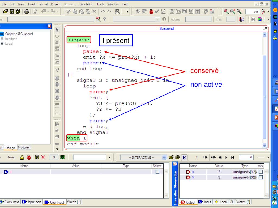The image size is (278, 208).
Task: Open the INTERACTIVE mode dropdown
Action: (164, 157)
